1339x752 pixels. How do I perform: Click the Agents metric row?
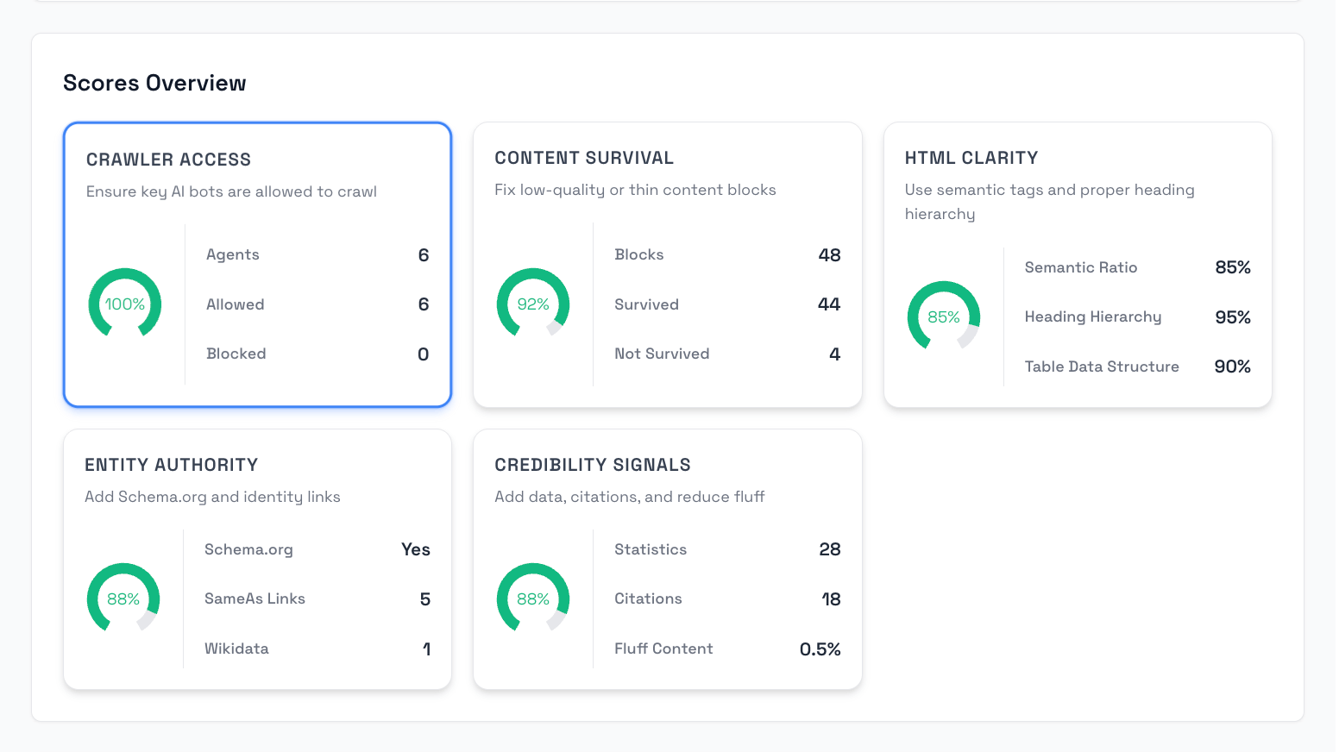tap(317, 254)
